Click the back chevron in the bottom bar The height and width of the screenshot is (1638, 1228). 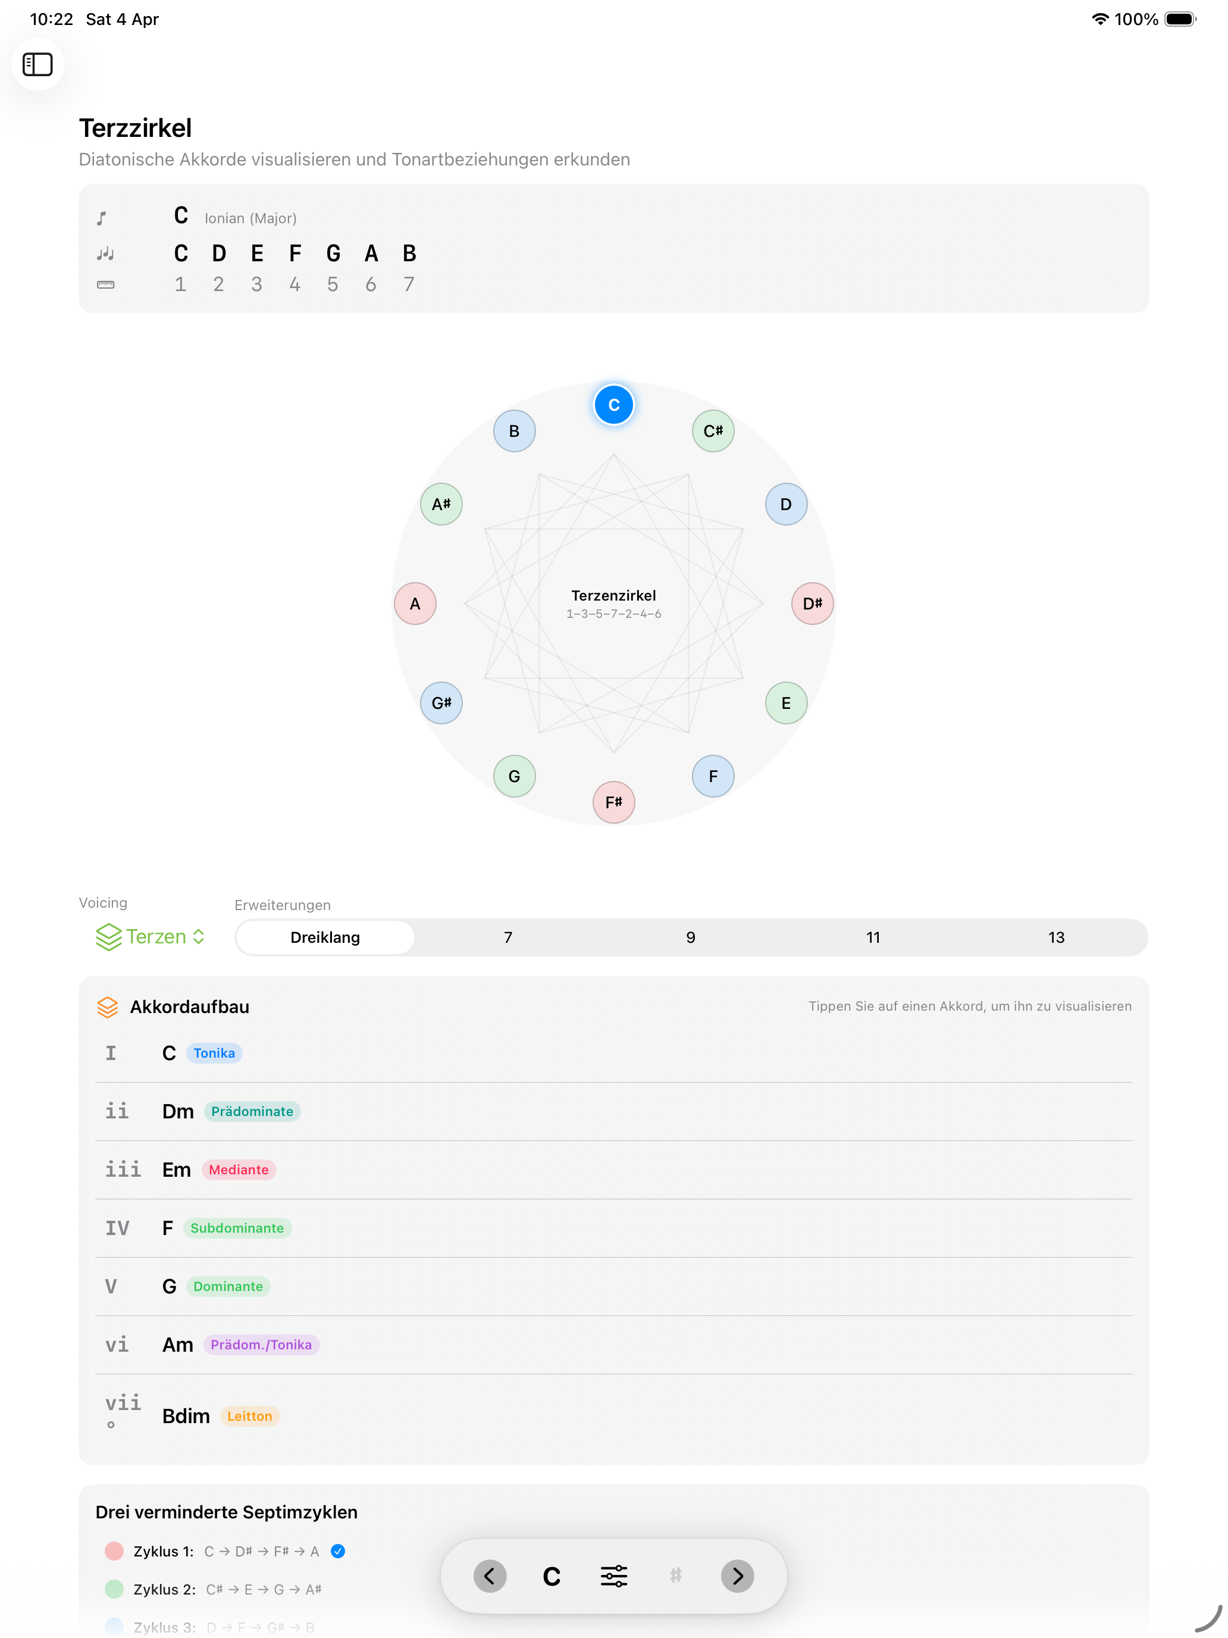(489, 1576)
